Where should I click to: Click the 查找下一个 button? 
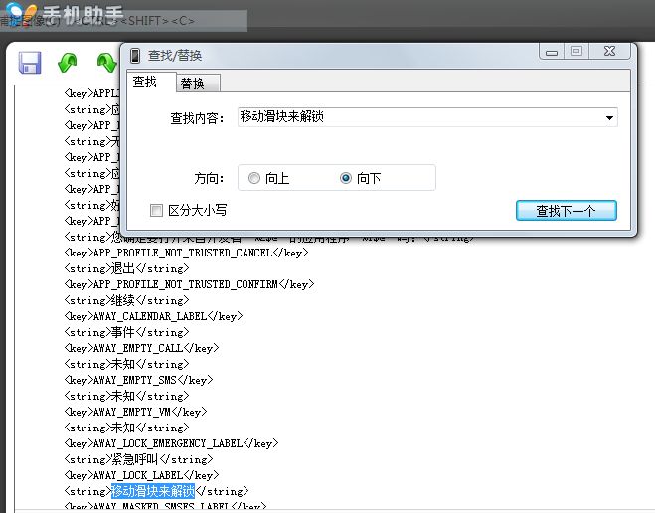[x=566, y=211]
